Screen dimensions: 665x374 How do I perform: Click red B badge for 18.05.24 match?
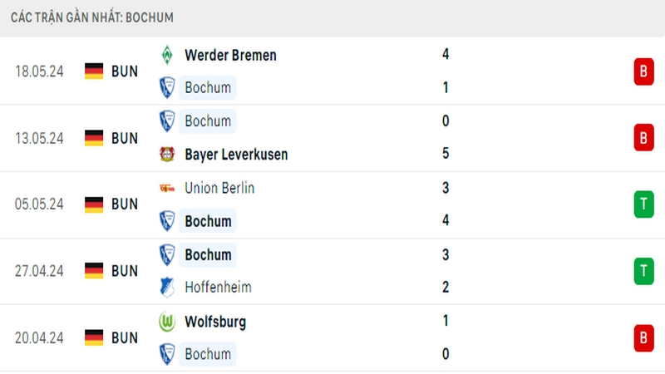click(x=643, y=71)
